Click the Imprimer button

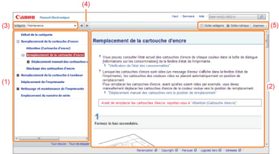coord(259,26)
